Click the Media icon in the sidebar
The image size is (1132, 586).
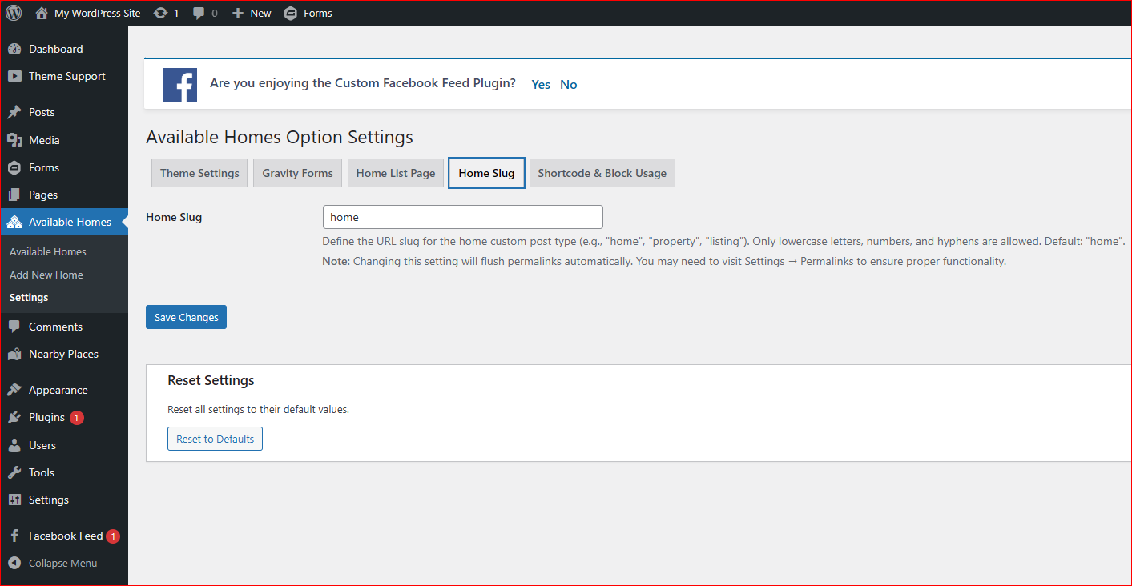pos(14,140)
